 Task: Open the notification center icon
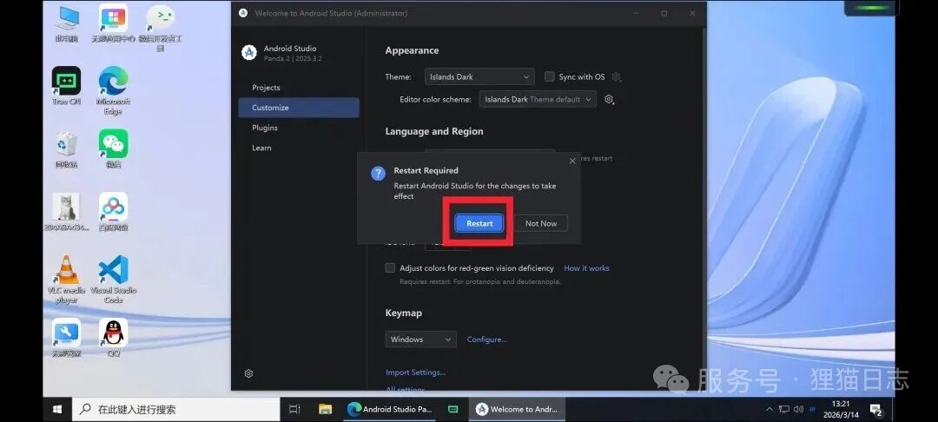pyautogui.click(x=876, y=410)
